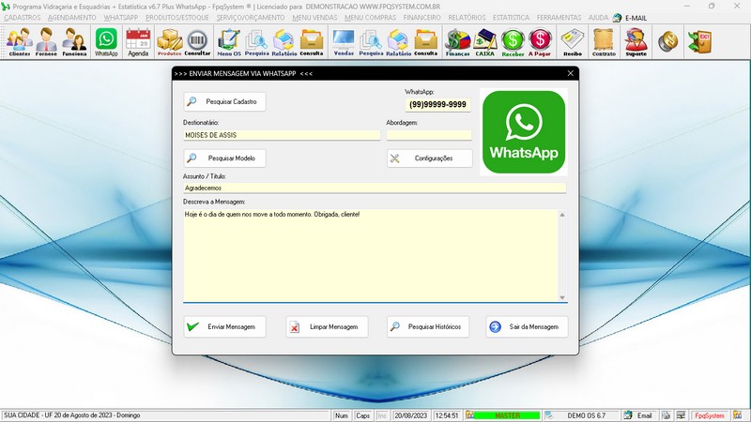
Task: Click Pesquisa icon beside Vendas
Action: [371, 42]
